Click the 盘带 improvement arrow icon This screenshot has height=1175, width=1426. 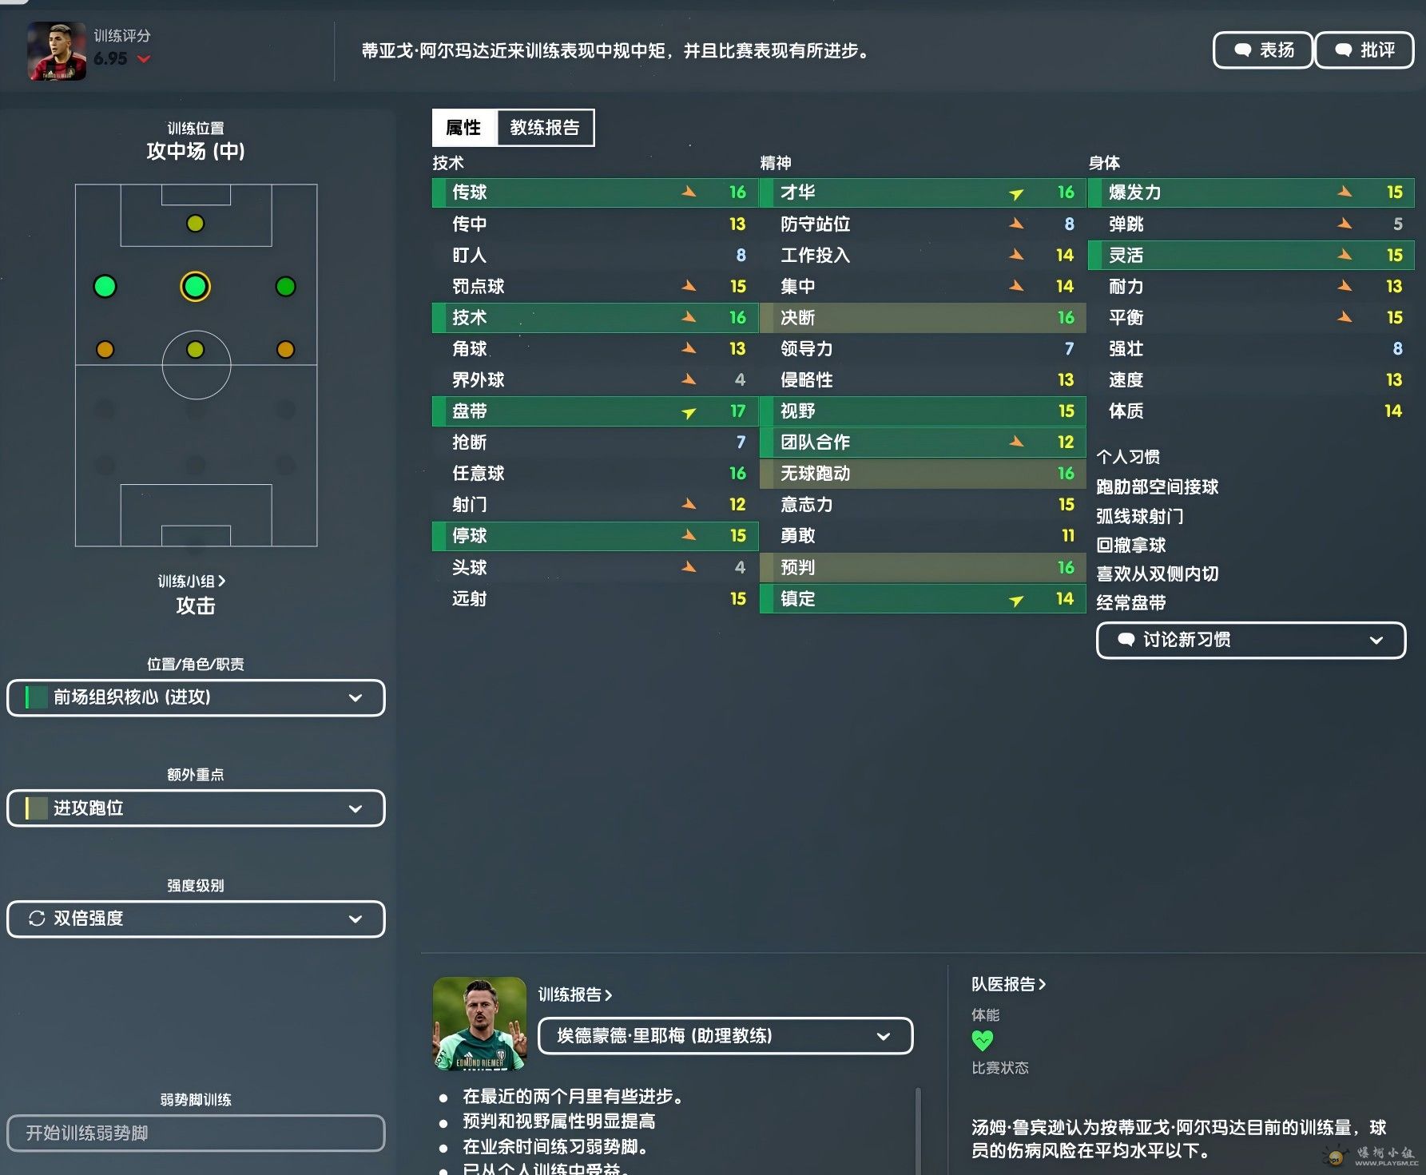pos(689,412)
